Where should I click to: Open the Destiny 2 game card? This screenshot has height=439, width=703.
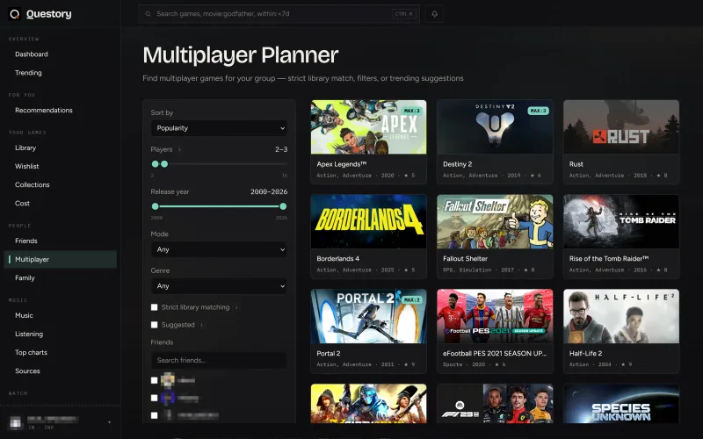click(495, 142)
